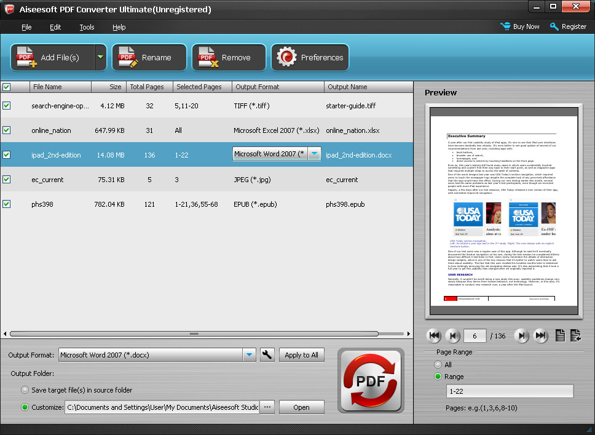
Task: Toggle the select-all checkbox in header
Action: point(7,87)
